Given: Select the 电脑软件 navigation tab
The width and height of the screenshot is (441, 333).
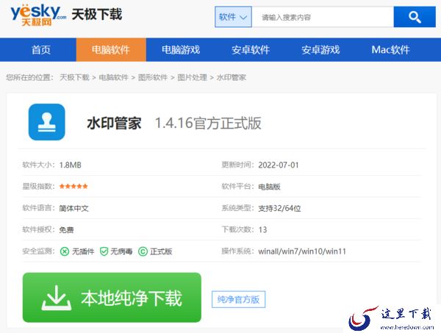Looking at the screenshot, I should point(111,50).
